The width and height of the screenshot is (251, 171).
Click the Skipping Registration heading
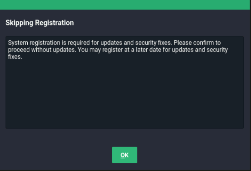point(40,23)
